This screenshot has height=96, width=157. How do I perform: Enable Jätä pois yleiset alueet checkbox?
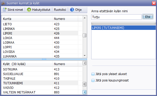click(93, 74)
